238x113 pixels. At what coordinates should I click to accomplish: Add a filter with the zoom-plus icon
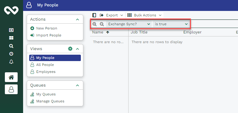coord(95,24)
